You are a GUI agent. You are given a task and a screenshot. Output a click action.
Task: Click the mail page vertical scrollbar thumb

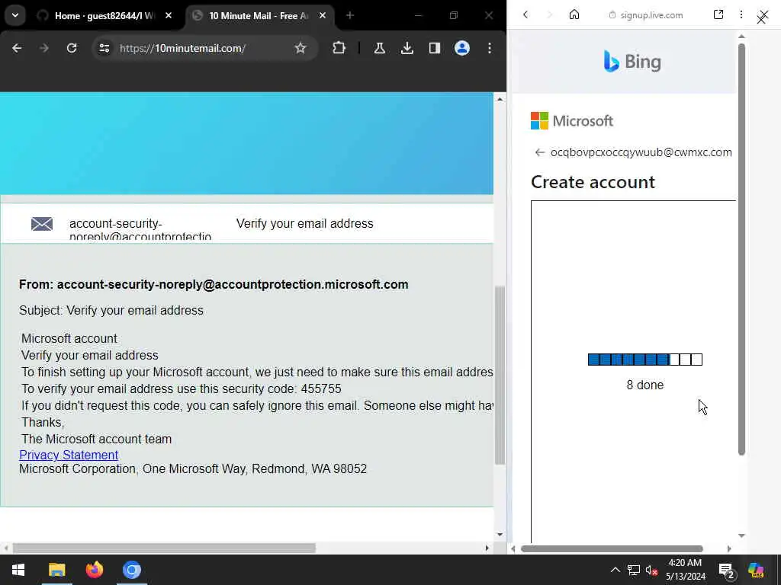(x=500, y=376)
